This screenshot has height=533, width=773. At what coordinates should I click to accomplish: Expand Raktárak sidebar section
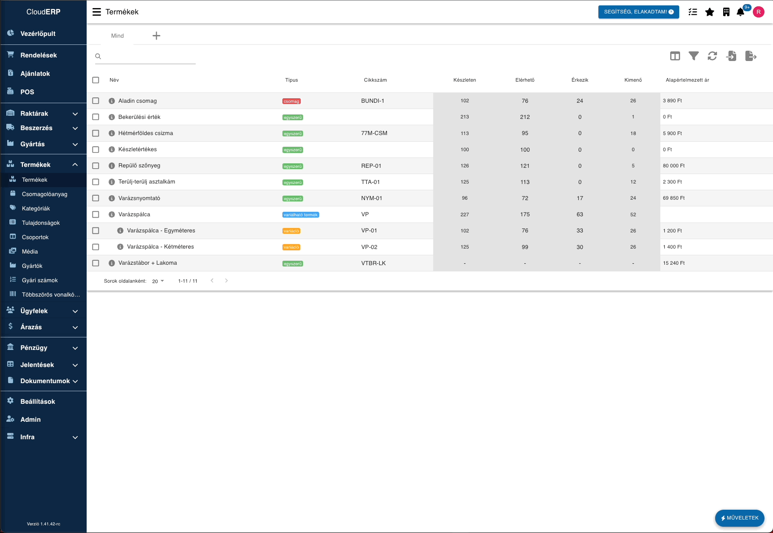[x=44, y=114]
